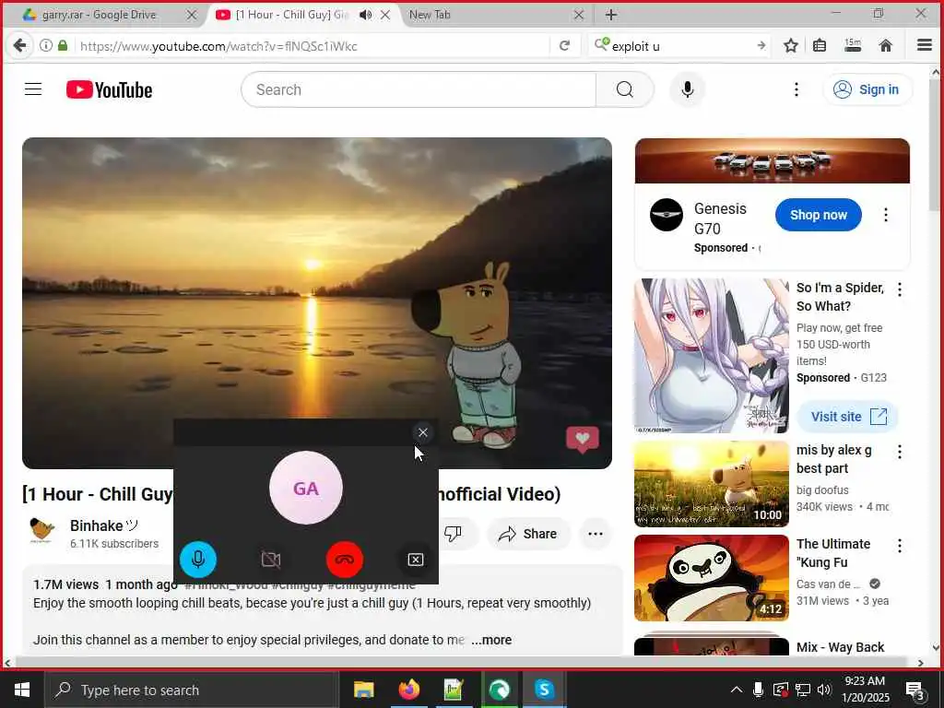The image size is (944, 708).
Task: Go to browser home page icon
Action: [x=885, y=46]
